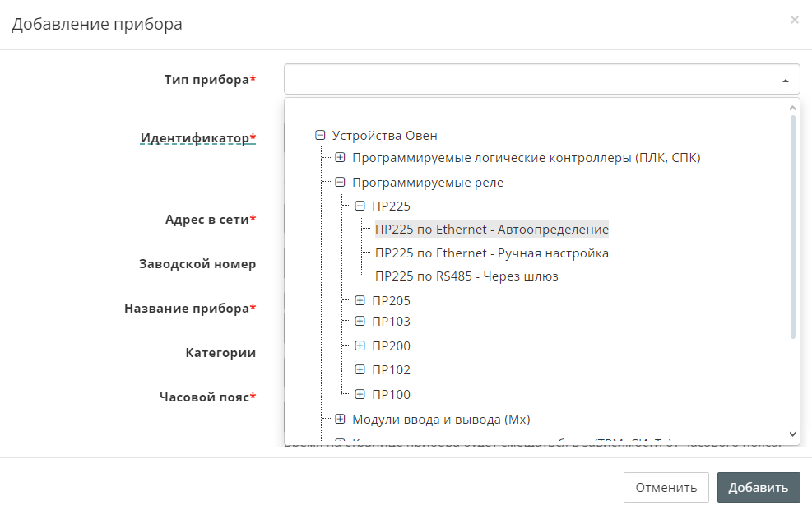The image size is (812, 515).
Task: Expand the ПР103 tree branch
Action: [x=360, y=322]
